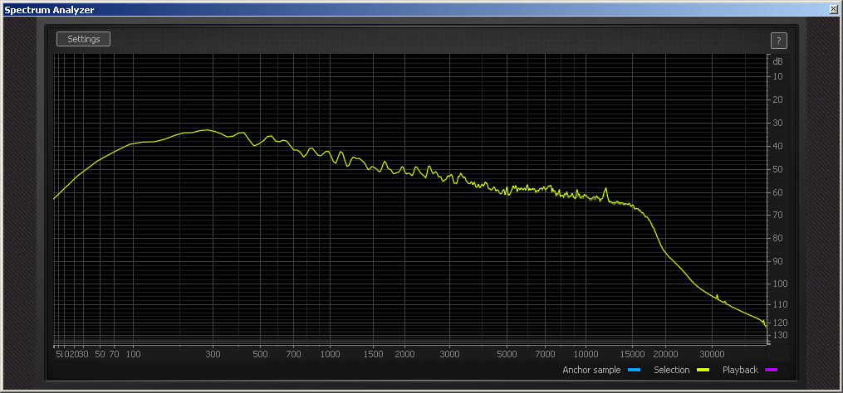Image resolution: width=843 pixels, height=393 pixels.
Task: Select the Selection legend label
Action: 671,370
